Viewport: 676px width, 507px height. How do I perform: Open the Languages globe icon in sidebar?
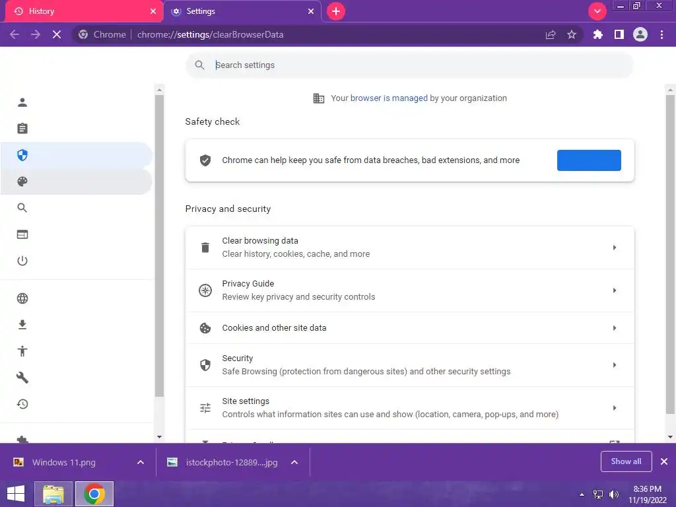click(x=22, y=298)
